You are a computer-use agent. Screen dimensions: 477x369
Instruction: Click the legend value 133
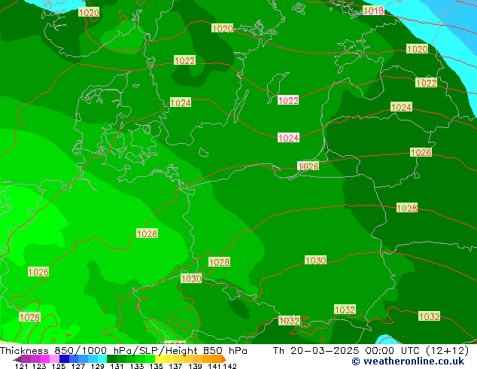coord(137,366)
